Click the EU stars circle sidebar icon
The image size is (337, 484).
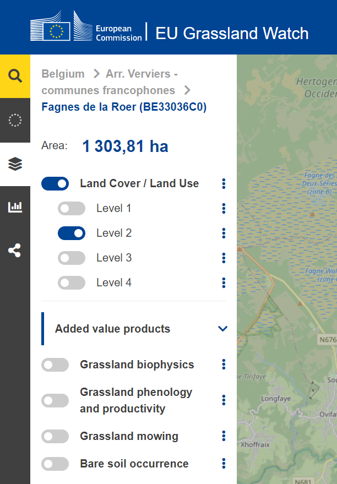click(x=15, y=120)
